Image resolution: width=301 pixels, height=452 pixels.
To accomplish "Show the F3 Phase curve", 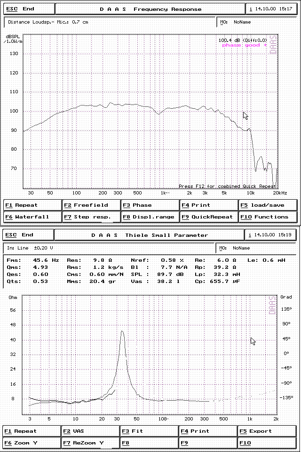I will [x=150, y=205].
